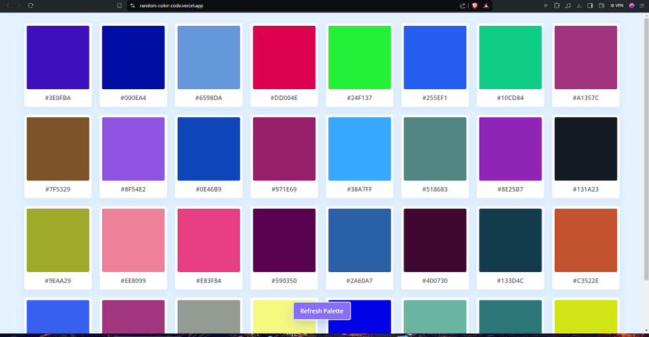Screen dimensions: 649x337
Task: Click the Refresh Palette button
Action: [x=322, y=311]
